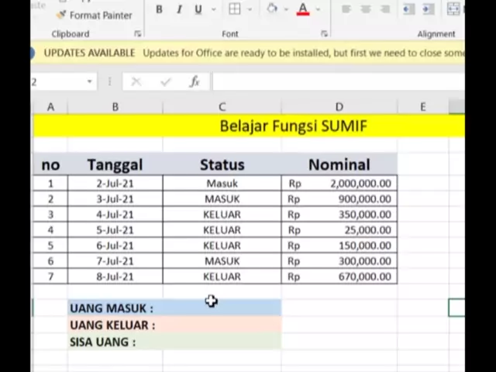Click the Format Painter tool
The width and height of the screenshot is (496, 372).
pyautogui.click(x=94, y=15)
